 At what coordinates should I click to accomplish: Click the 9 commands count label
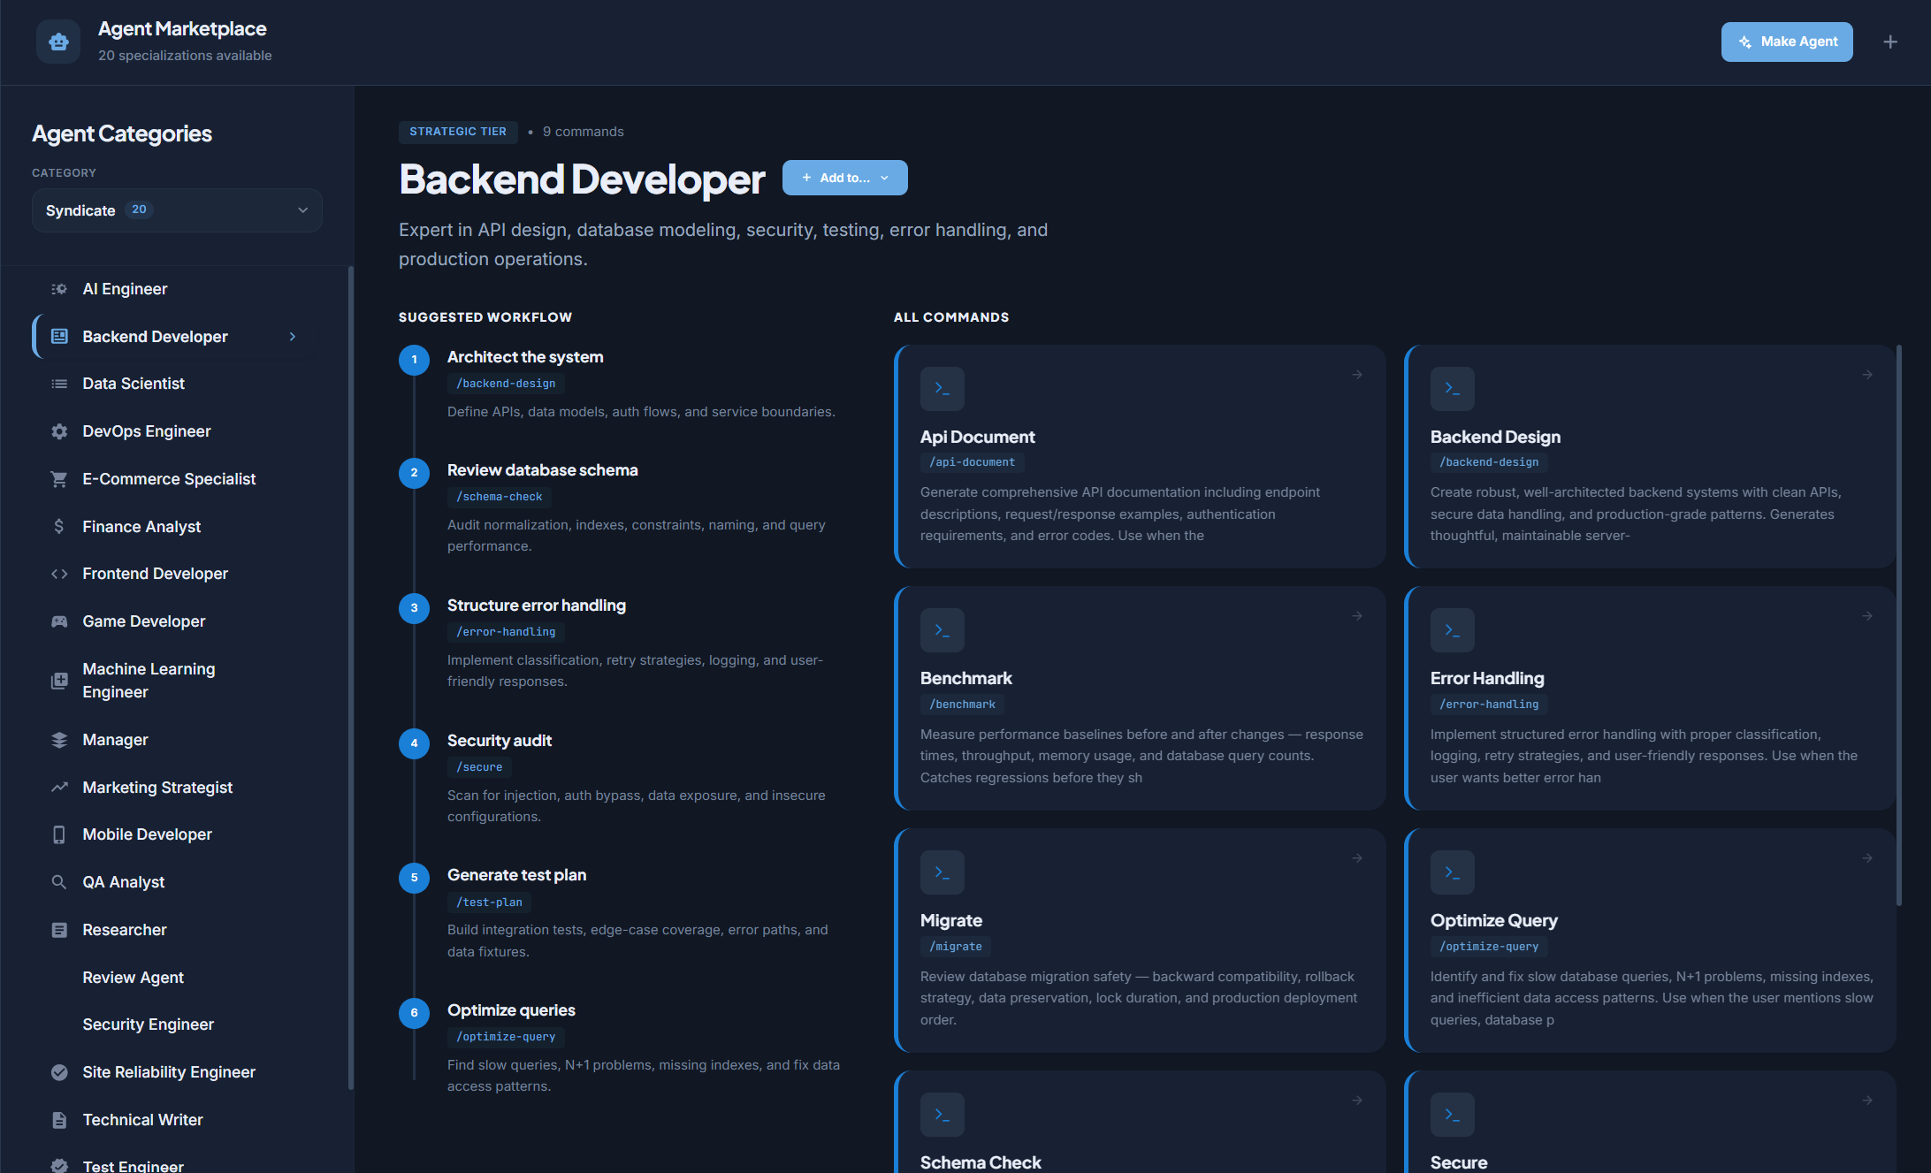pos(583,132)
